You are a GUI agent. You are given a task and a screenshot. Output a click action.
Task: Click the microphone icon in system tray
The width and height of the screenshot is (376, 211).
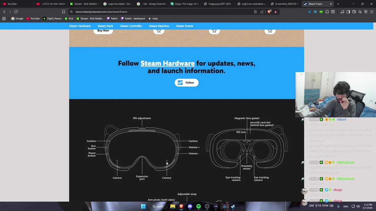(x=338, y=206)
